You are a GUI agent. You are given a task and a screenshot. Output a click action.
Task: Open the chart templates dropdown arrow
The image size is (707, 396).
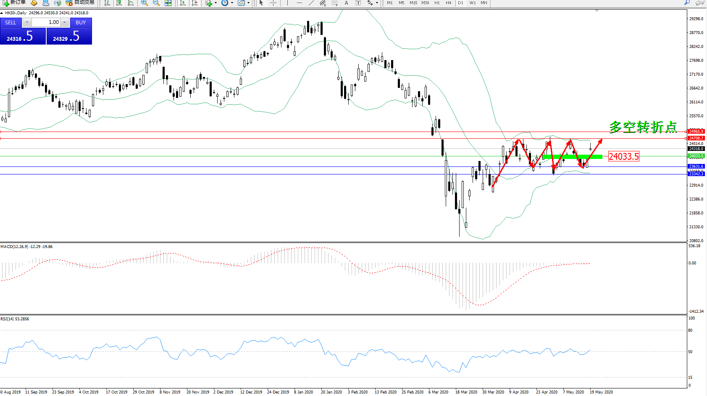[x=248, y=3]
